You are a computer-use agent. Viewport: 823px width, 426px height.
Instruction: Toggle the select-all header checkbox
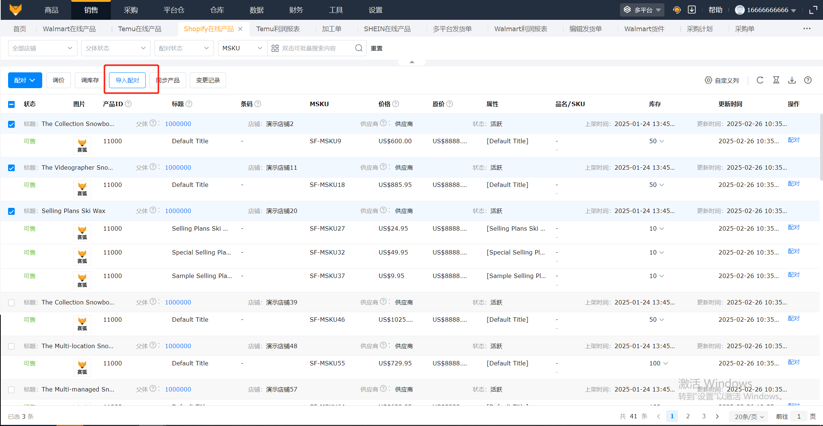coord(11,104)
